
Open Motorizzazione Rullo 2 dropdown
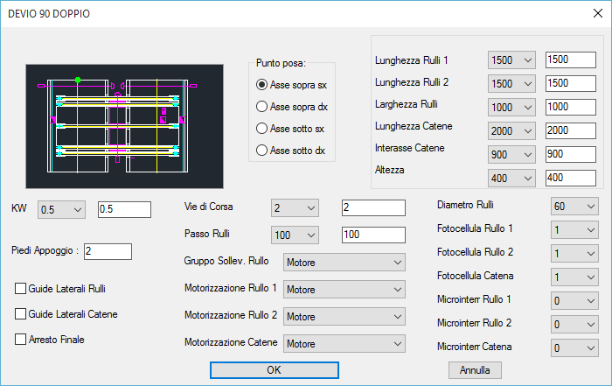pos(344,317)
